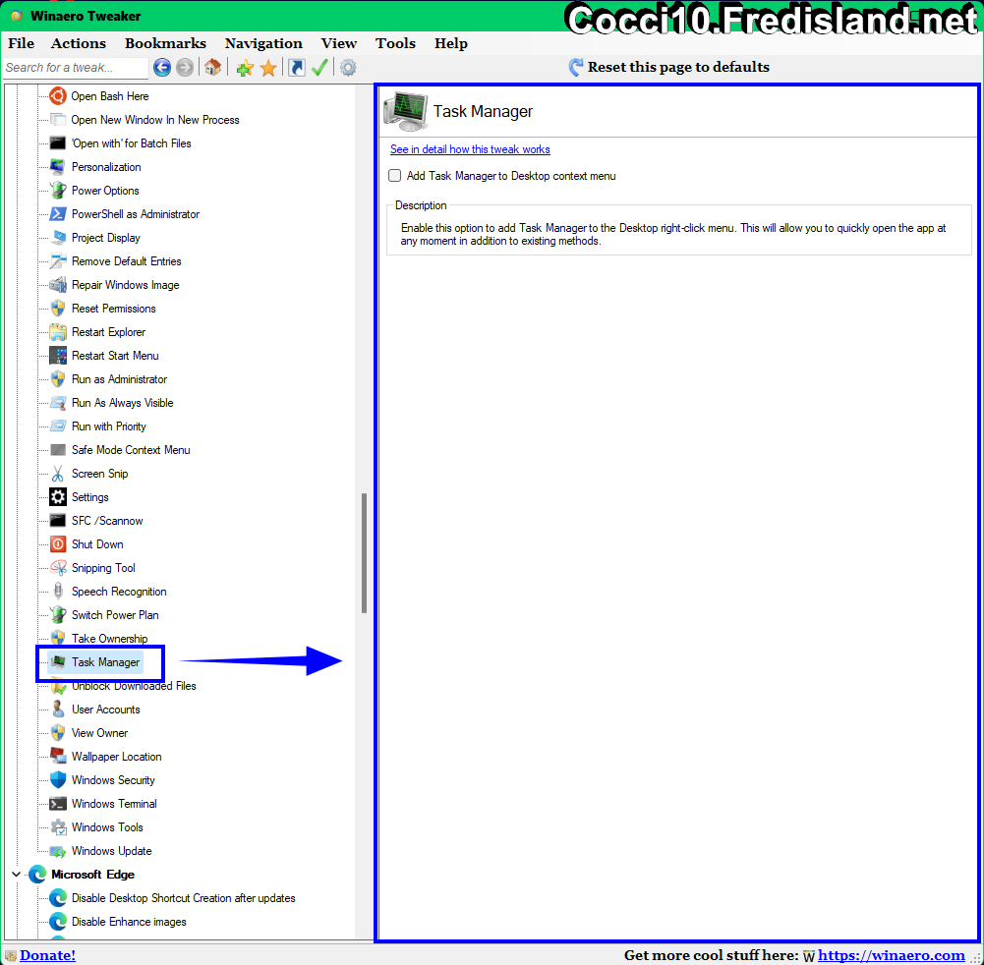The width and height of the screenshot is (984, 965).
Task: Click the Search for a tweak field
Action: pyautogui.click(x=76, y=67)
